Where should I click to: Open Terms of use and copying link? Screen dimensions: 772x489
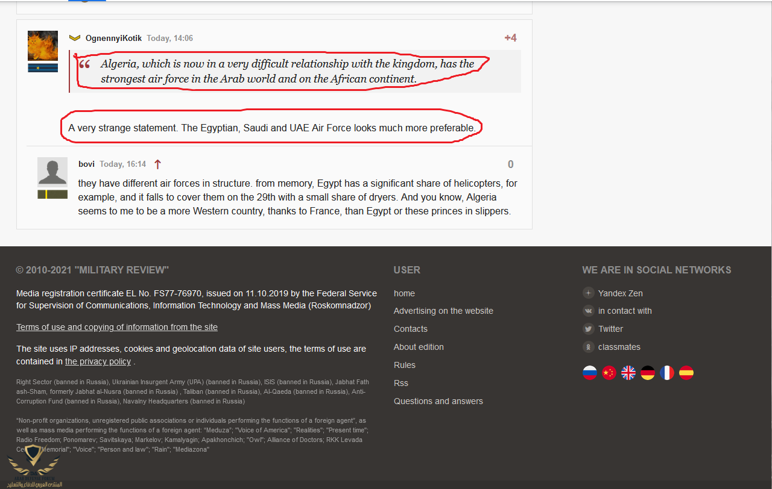(117, 327)
